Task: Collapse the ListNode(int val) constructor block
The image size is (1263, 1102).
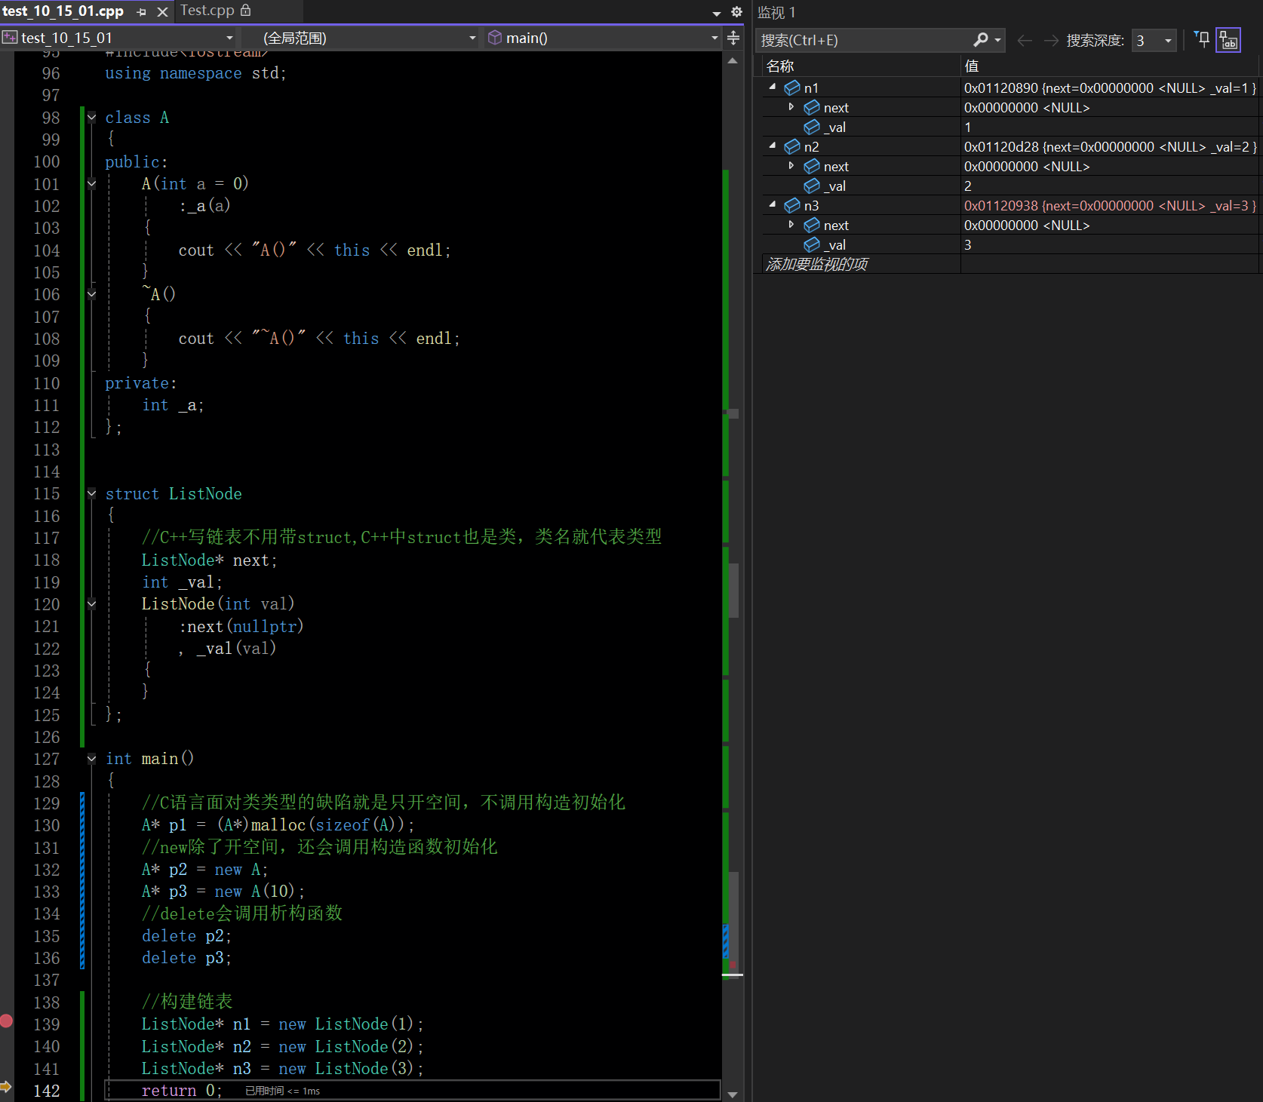Action: [x=91, y=603]
